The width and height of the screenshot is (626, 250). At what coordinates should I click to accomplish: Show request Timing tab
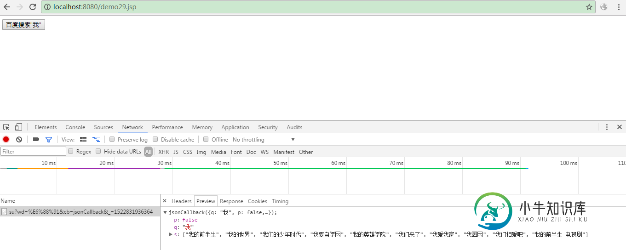[x=280, y=201]
